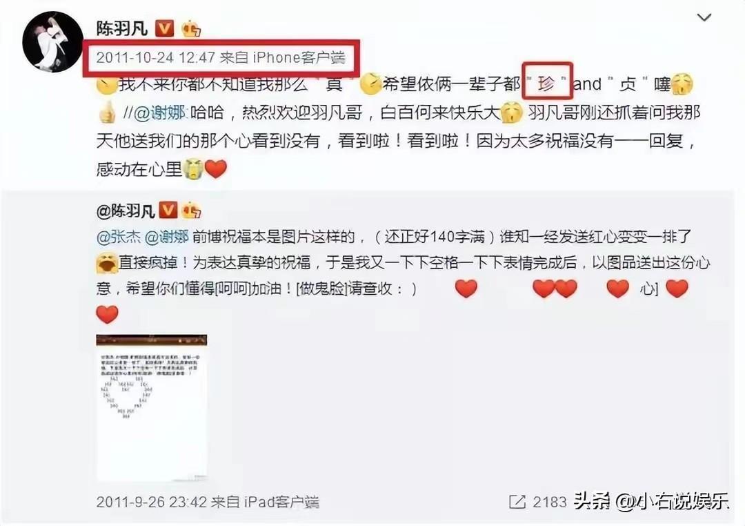The image size is (745, 526).
Task: Click the iPhone客户端 source link
Action: pos(299,57)
